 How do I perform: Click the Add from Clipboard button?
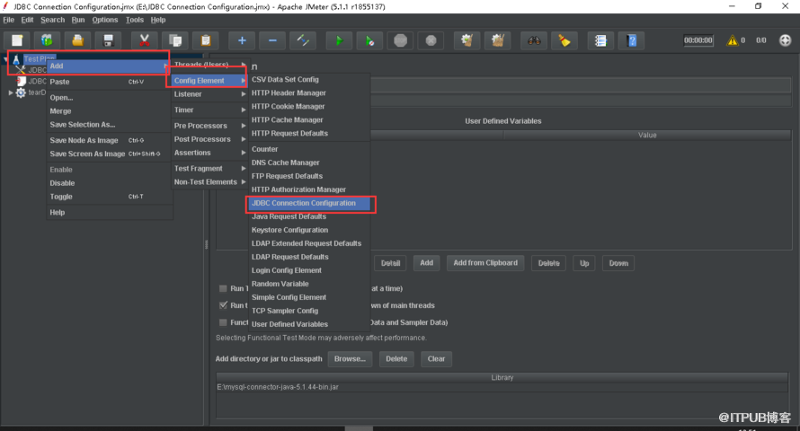tap(485, 263)
